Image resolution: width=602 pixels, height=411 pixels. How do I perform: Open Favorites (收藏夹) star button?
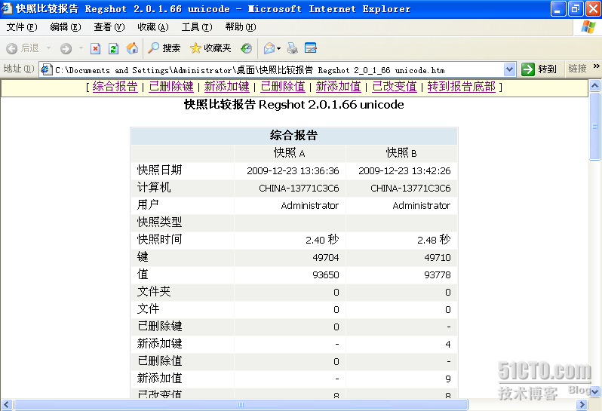pos(210,48)
